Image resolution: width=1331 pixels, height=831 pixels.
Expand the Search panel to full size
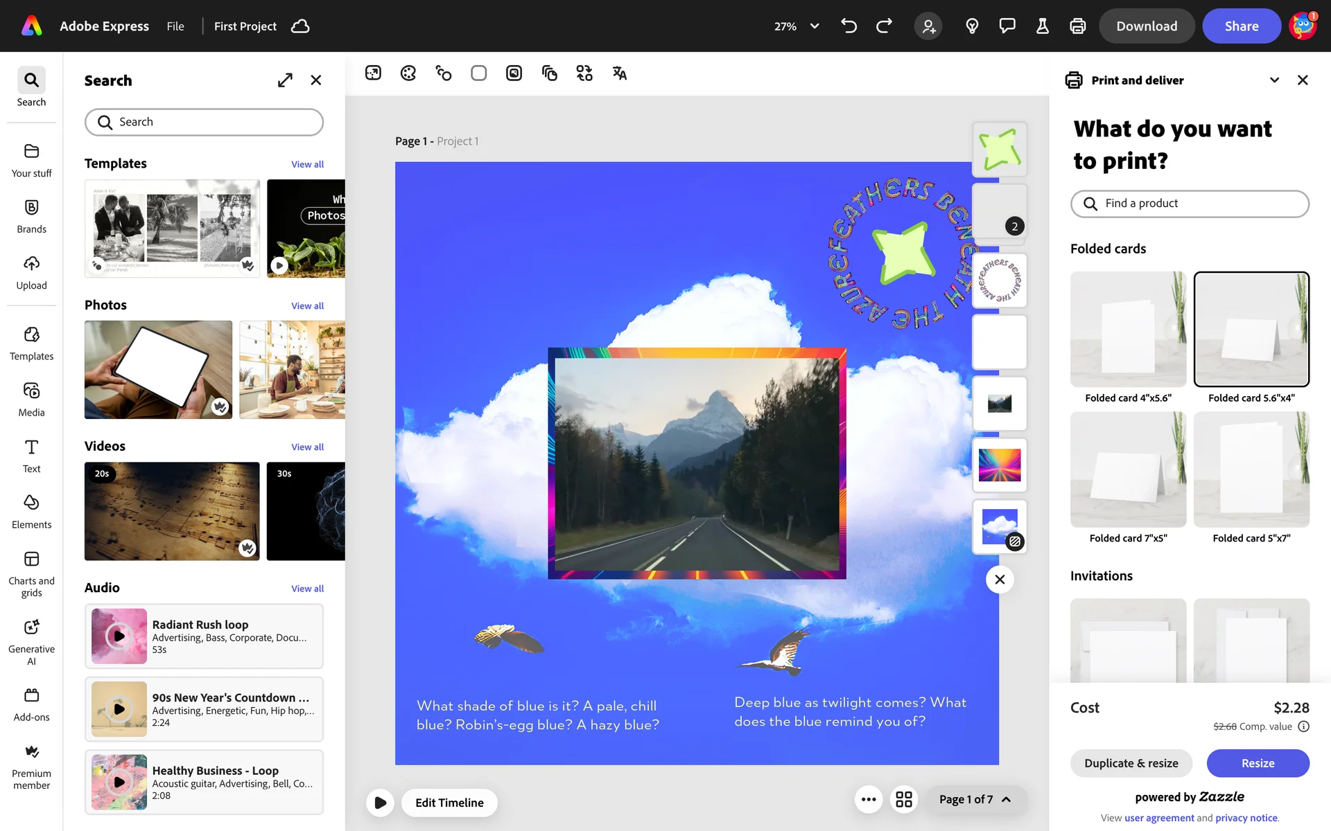pos(285,80)
